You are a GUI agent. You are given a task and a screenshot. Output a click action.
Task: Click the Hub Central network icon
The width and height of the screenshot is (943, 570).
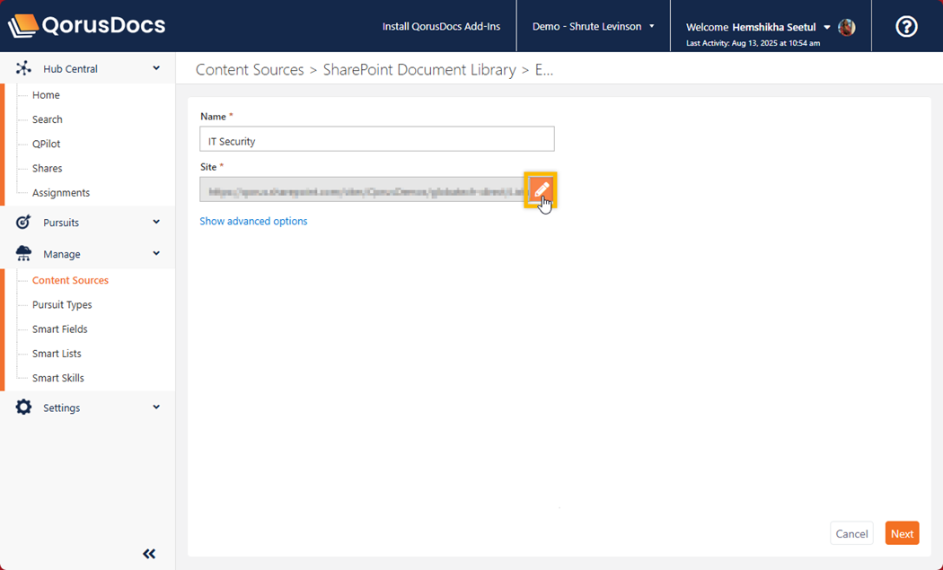pyautogui.click(x=24, y=68)
